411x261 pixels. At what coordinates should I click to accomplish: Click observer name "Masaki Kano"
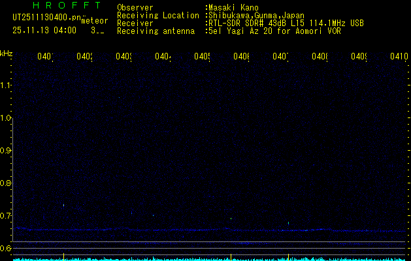(232, 8)
